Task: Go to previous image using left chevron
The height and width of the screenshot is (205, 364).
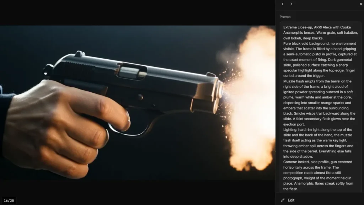Action: [283, 4]
